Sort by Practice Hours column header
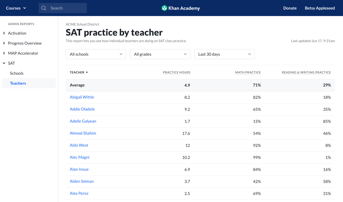The width and height of the screenshot is (343, 202). tap(177, 72)
